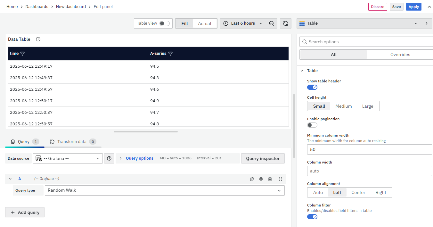Screen dimensions: 433x227
Task: Click the refresh dashboard icon
Action: [x=285, y=23]
